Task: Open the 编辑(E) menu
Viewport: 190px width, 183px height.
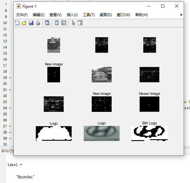Action: (x=39, y=15)
